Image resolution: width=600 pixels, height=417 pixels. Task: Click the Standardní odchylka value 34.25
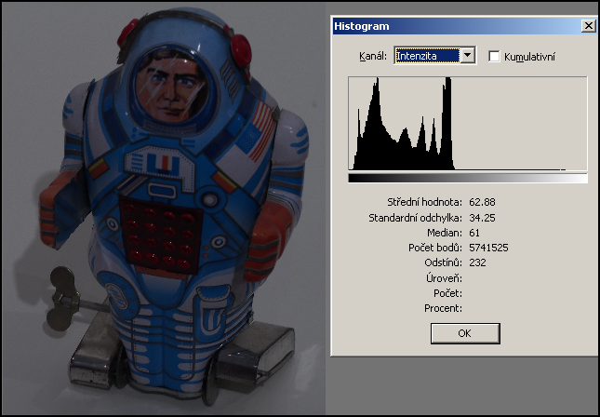click(483, 218)
